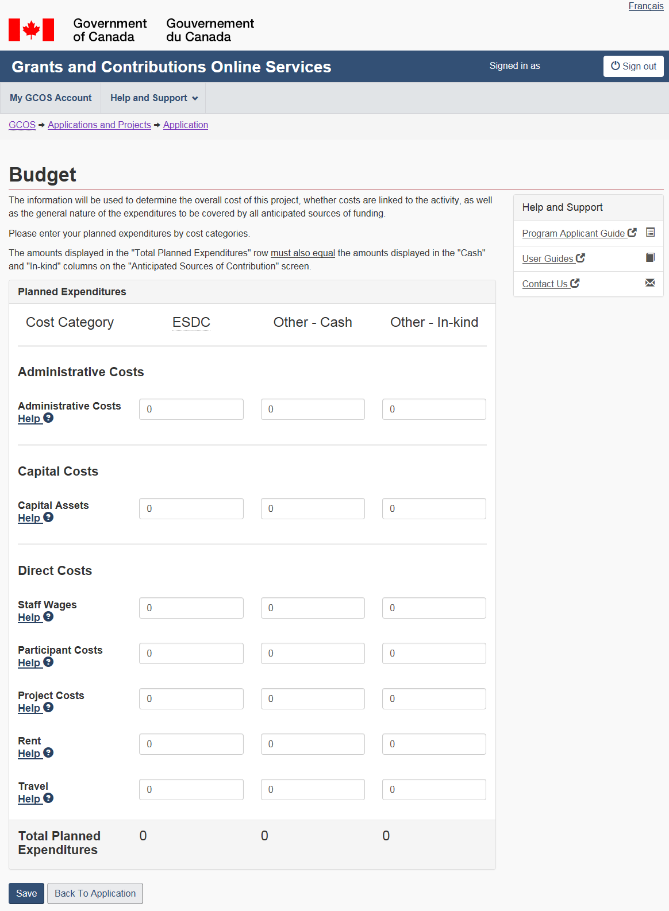Click the Government of Canada flag logo
This screenshot has width=669, height=911.
point(32,30)
